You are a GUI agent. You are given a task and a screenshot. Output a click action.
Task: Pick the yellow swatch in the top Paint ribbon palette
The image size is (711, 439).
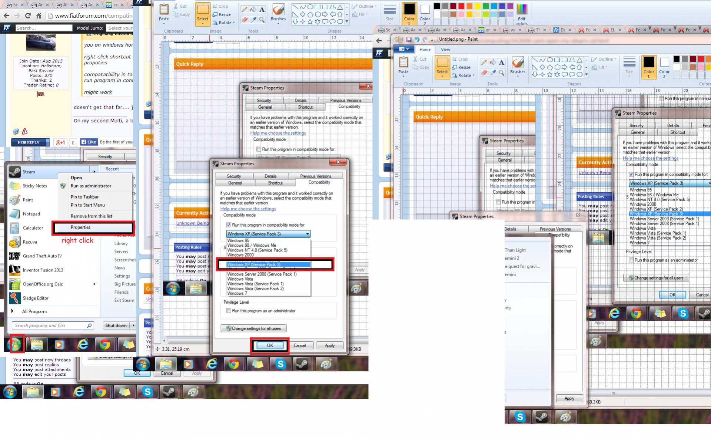pos(478,6)
